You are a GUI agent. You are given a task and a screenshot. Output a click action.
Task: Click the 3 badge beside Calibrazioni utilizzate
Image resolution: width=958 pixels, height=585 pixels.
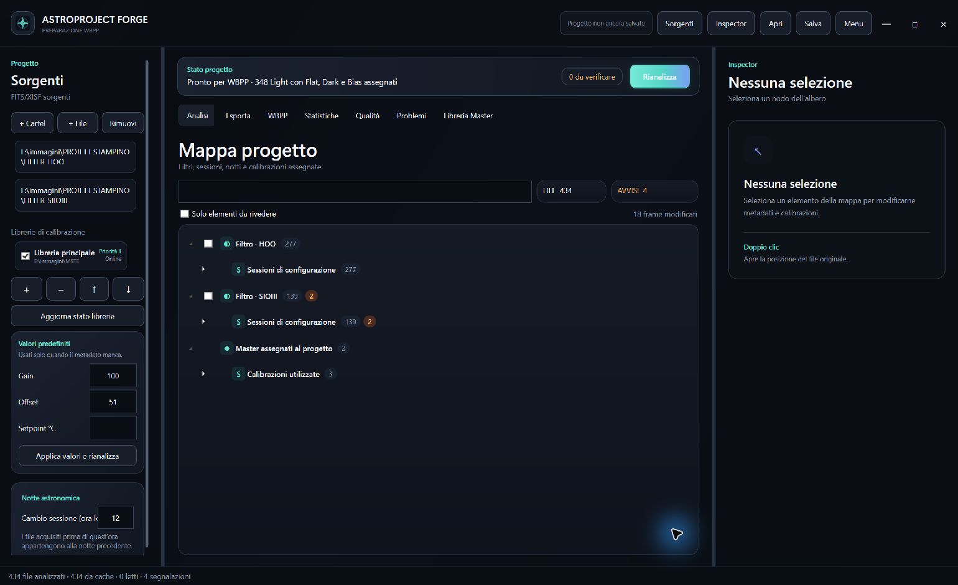click(331, 374)
